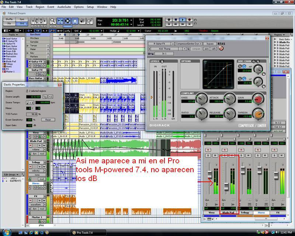Toggle the safe button on the compressor
295x236 pixels.
[214, 49]
